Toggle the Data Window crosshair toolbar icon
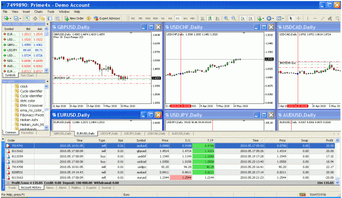342x198 pixels. point(35,19)
